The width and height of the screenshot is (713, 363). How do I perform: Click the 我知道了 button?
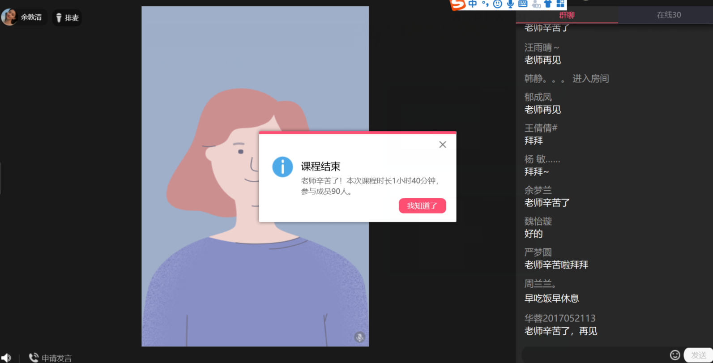tap(422, 206)
